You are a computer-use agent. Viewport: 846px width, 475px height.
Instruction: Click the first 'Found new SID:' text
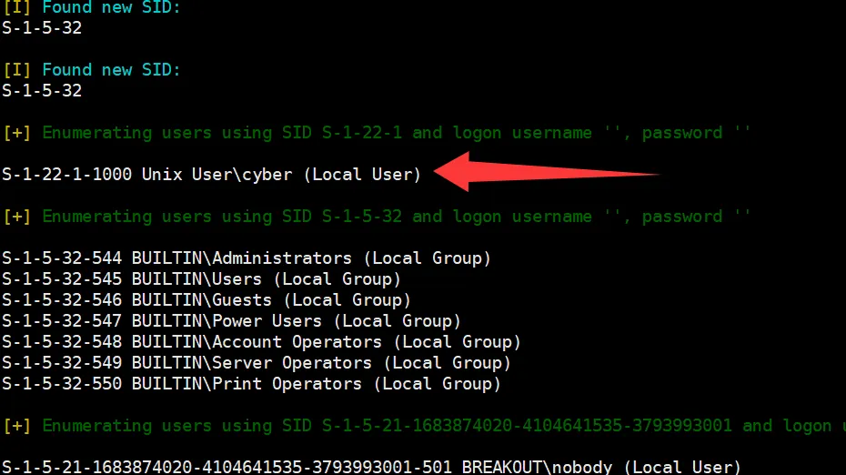pyautogui.click(x=111, y=7)
